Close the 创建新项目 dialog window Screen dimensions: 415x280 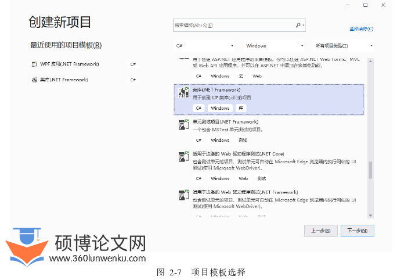pyautogui.click(x=383, y=5)
